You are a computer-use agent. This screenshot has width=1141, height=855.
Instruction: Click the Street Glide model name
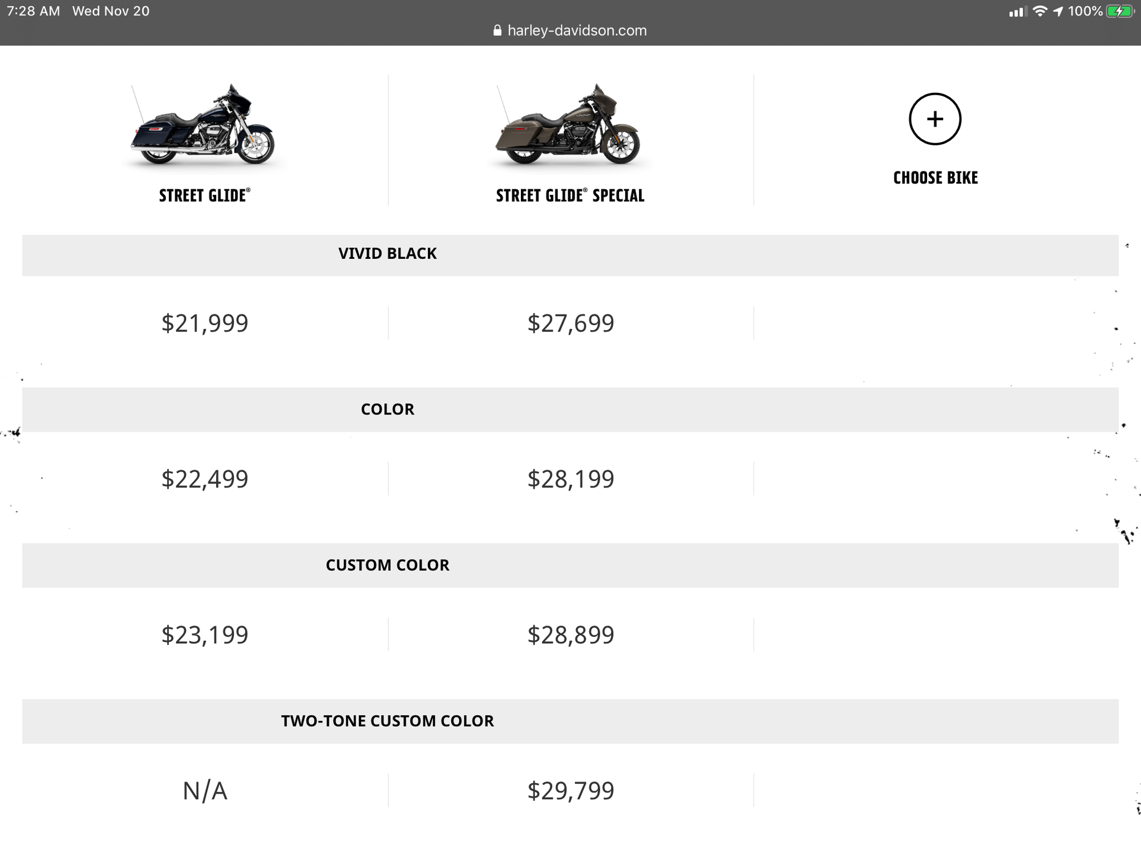[x=204, y=196]
